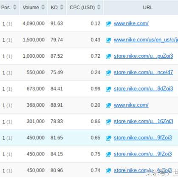Viewport: 178px width, 178px height.
Task: Sort by Volume column arrows
Action: pos(43,7)
